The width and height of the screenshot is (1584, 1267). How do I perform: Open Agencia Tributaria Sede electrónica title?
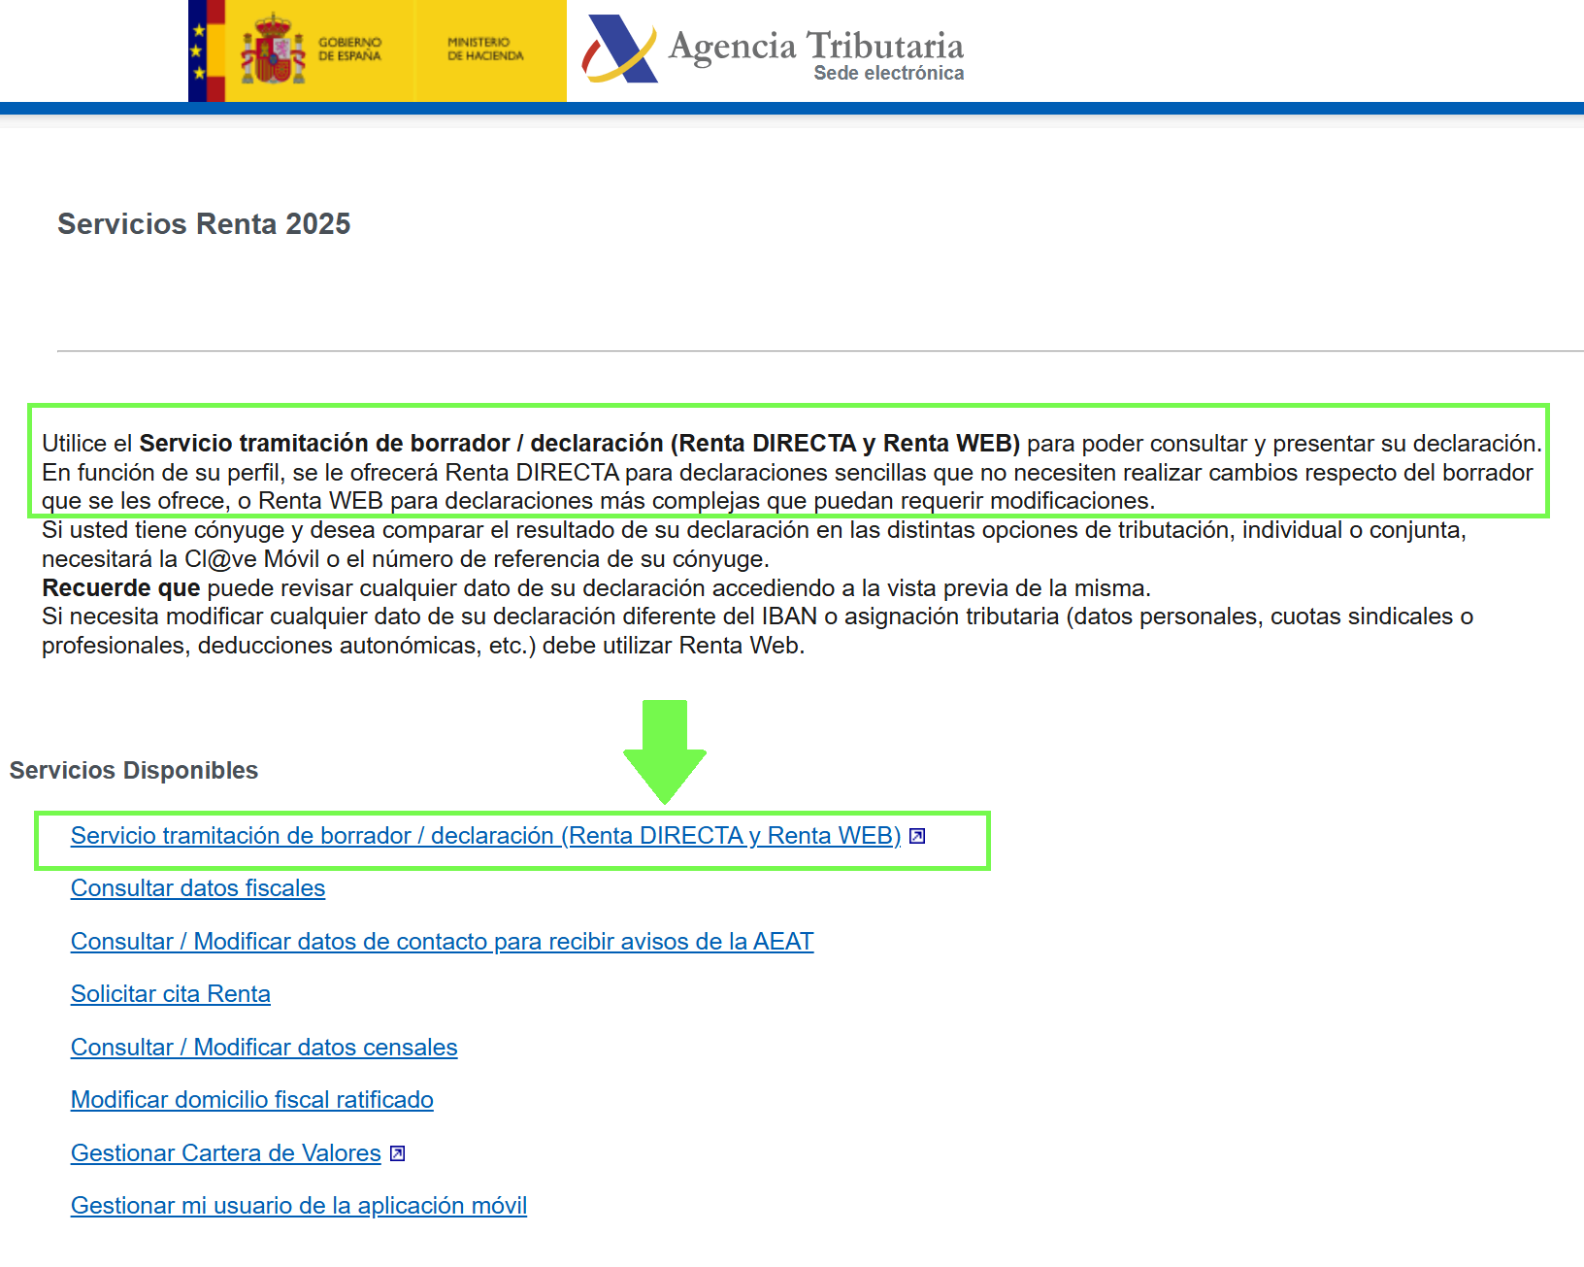816,55
